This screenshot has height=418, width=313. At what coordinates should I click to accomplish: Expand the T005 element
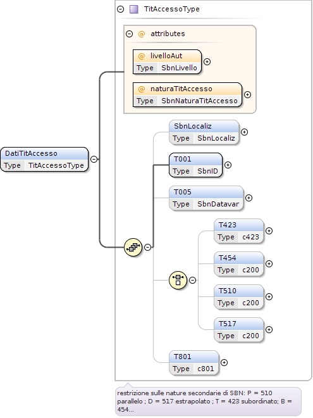pos(249,198)
